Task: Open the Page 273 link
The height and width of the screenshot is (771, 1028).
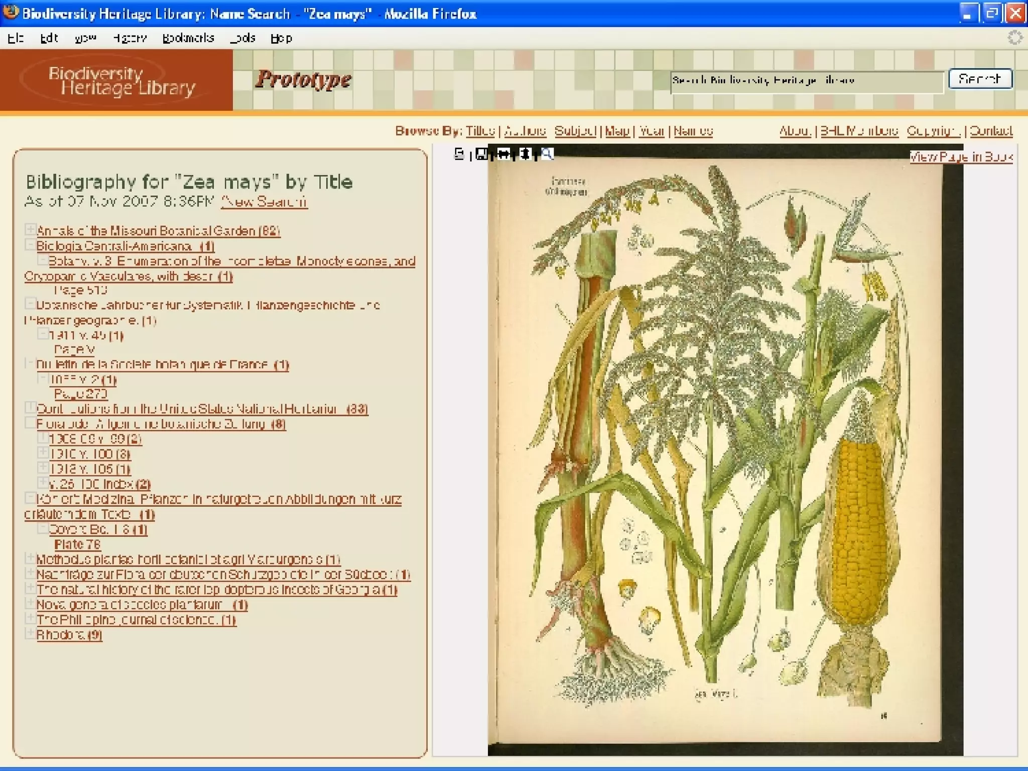Action: coord(81,394)
